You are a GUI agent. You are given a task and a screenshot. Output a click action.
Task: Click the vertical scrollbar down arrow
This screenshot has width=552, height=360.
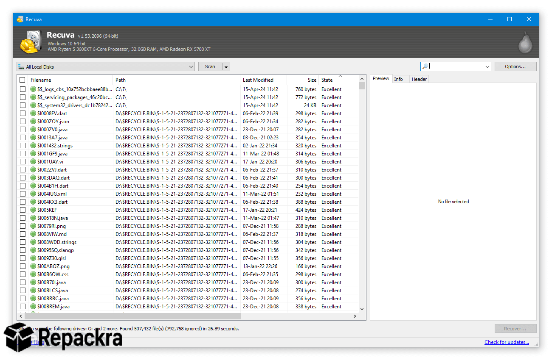click(x=362, y=309)
